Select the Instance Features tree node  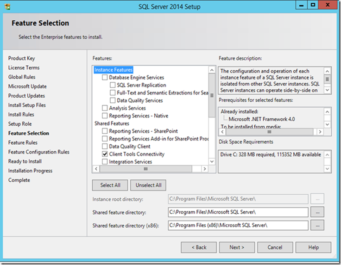click(x=114, y=70)
